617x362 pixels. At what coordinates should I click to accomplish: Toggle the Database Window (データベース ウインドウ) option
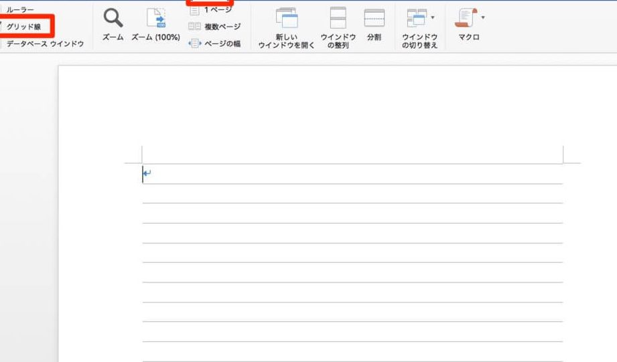[42, 43]
